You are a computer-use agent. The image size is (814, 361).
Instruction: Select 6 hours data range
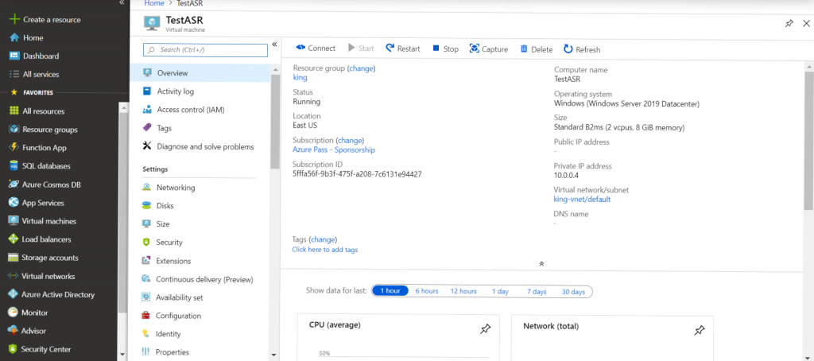pos(427,291)
